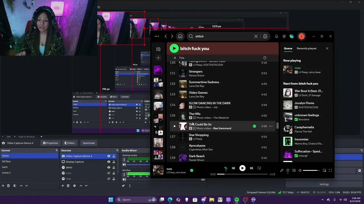Screen dimensions: 364x204
Task: Click the white play button in player bar
Action: tap(242, 168)
